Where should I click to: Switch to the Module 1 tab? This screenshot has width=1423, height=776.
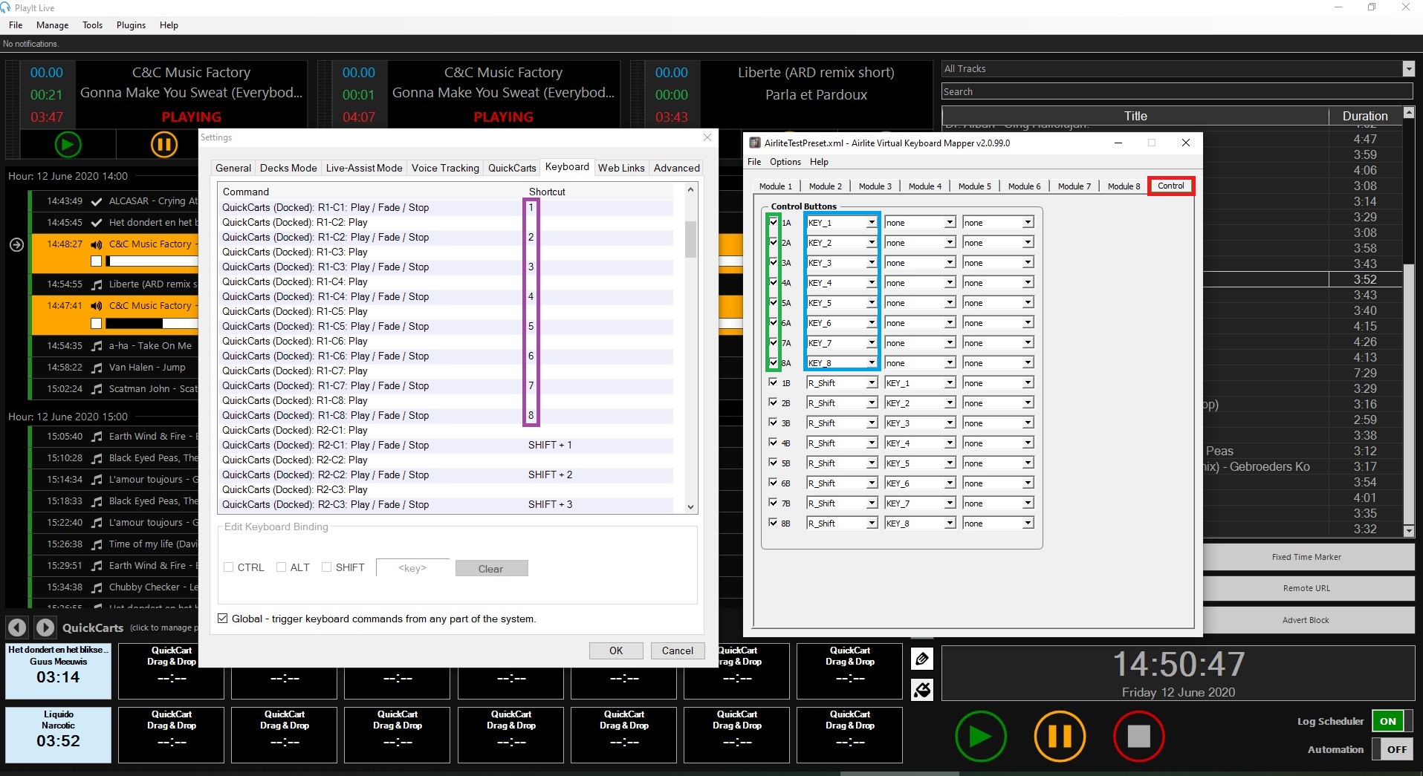[775, 186]
